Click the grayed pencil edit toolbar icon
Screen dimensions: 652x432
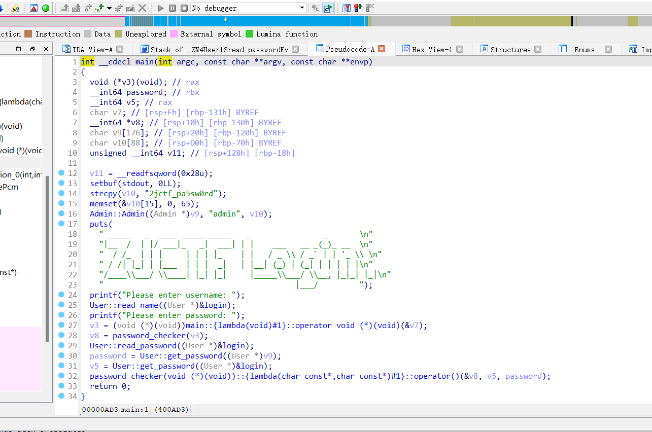pos(130,8)
